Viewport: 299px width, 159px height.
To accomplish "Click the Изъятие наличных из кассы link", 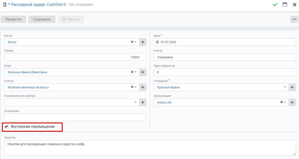I will click(28, 87).
